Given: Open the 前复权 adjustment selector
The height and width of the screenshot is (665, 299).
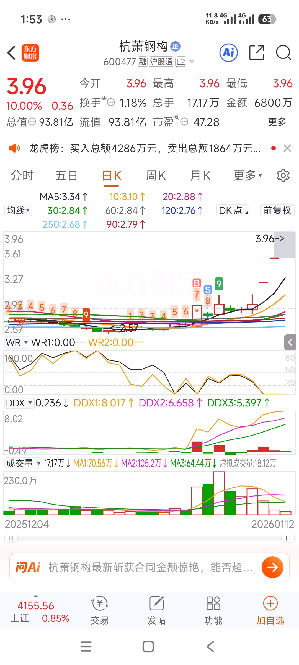Looking at the screenshot, I should point(277,210).
